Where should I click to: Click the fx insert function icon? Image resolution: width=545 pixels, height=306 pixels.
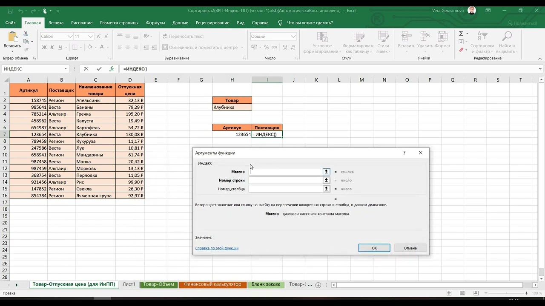click(112, 68)
